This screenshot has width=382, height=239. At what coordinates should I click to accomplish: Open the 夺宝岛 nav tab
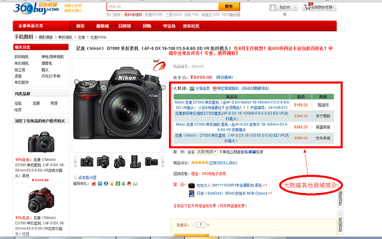[x=169, y=26]
